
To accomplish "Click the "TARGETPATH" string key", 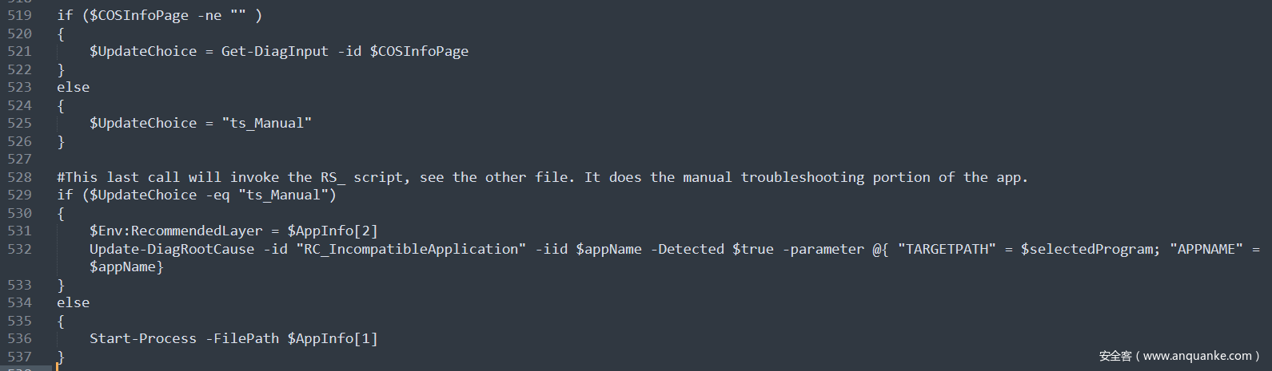I will coord(947,249).
